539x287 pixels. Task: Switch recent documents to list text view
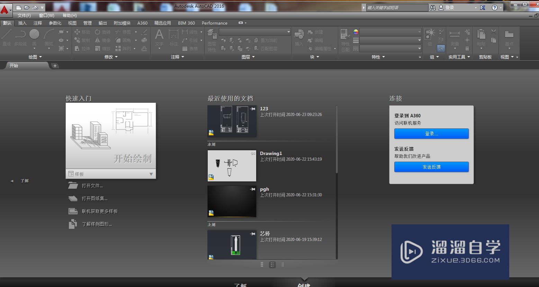[x=282, y=264]
